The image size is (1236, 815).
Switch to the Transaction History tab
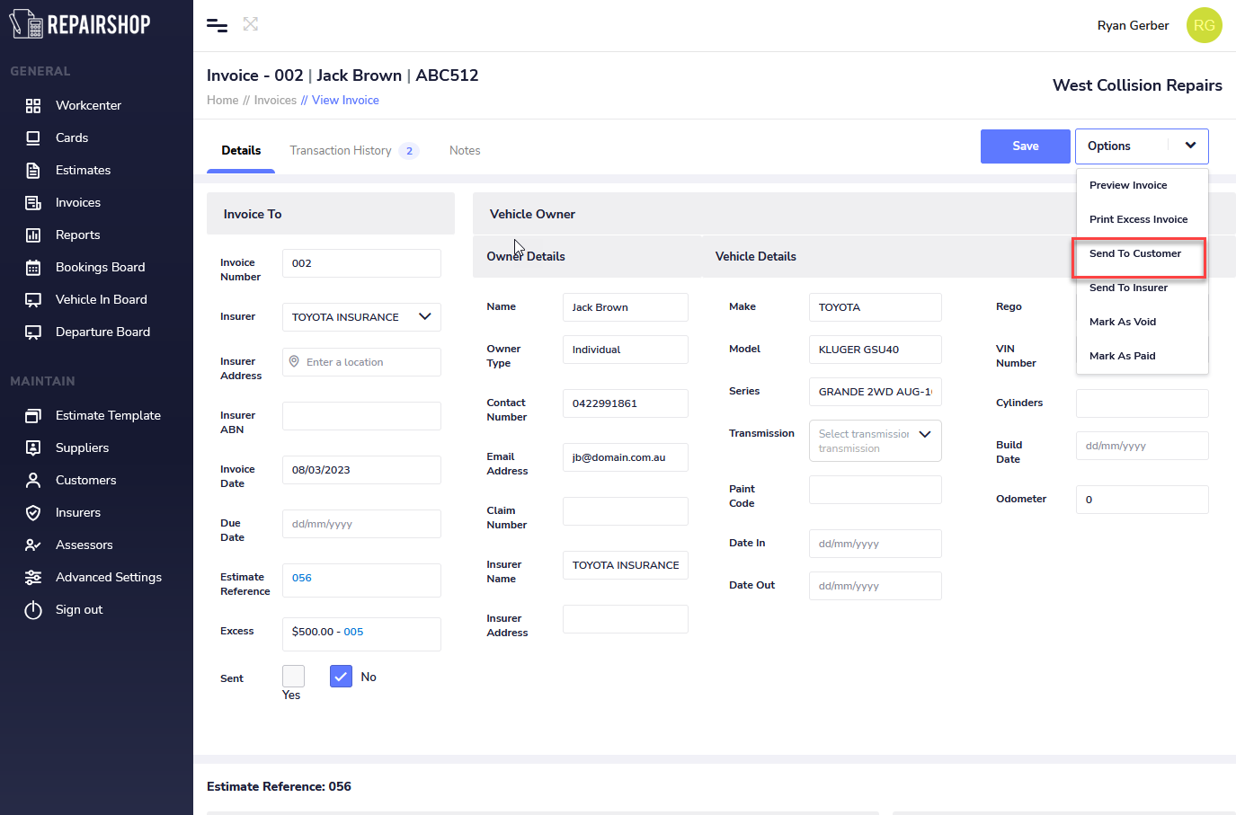tap(341, 151)
